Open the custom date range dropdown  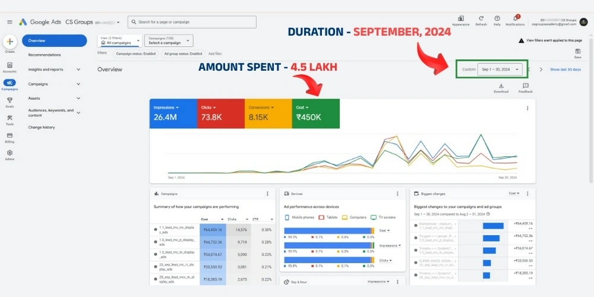pyautogui.click(x=501, y=69)
